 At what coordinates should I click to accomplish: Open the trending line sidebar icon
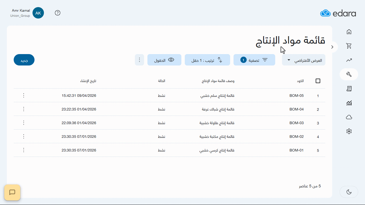349,60
